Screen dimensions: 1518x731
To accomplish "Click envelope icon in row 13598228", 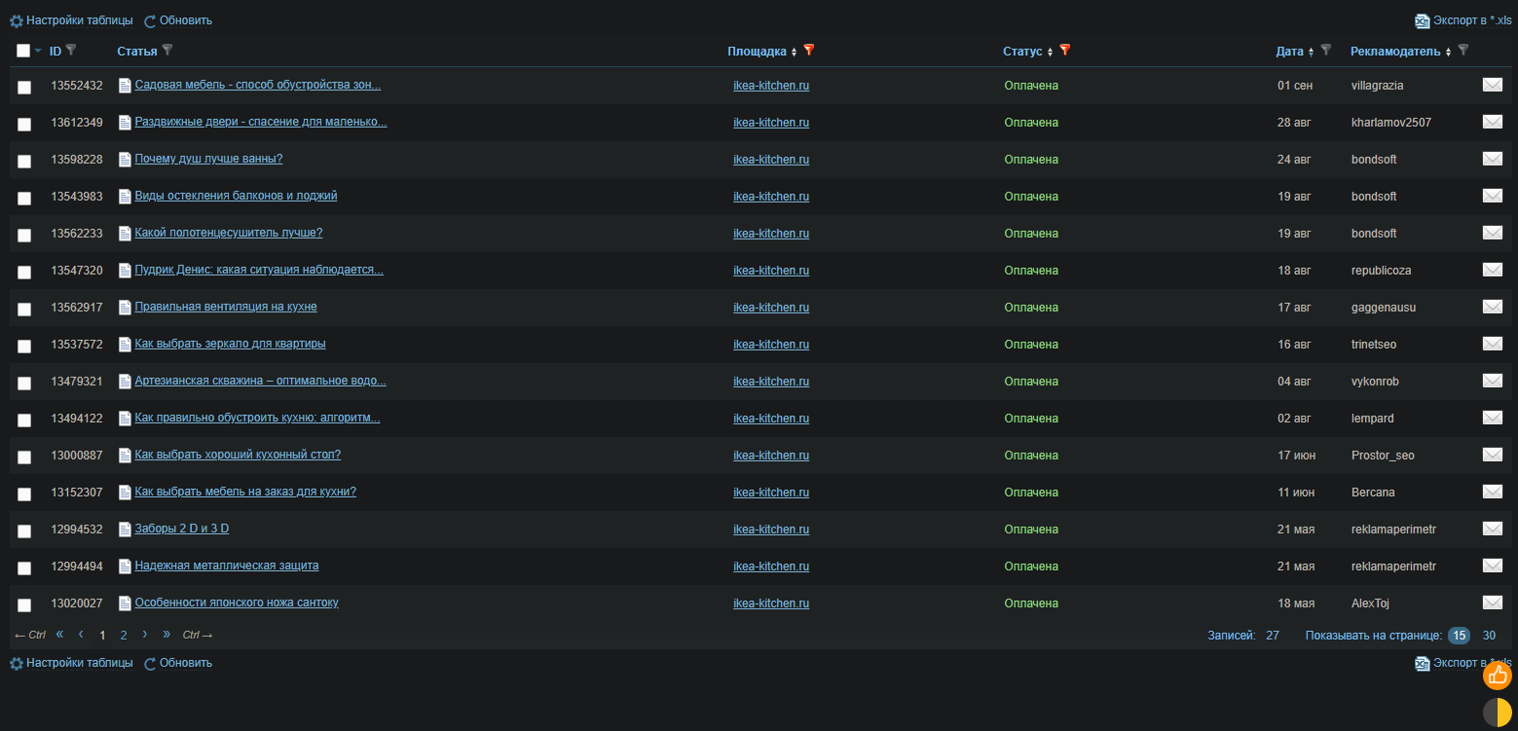I will (1492, 159).
